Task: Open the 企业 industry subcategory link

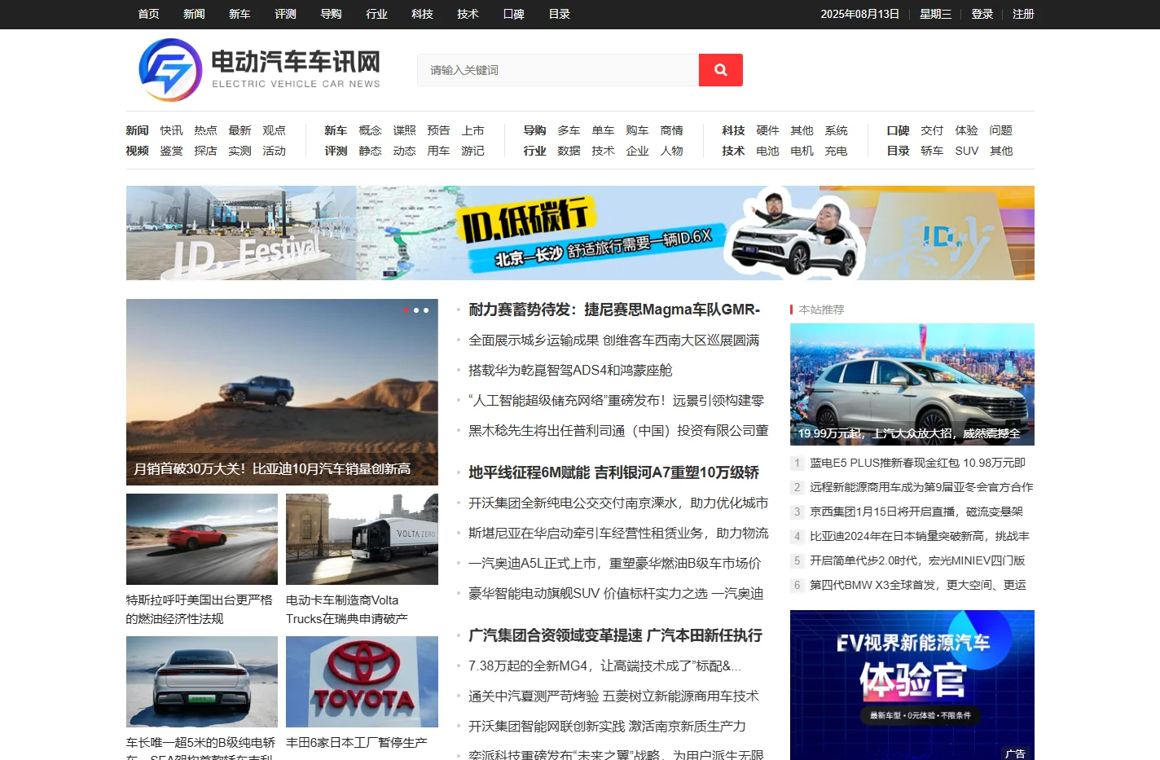Action: (x=637, y=151)
